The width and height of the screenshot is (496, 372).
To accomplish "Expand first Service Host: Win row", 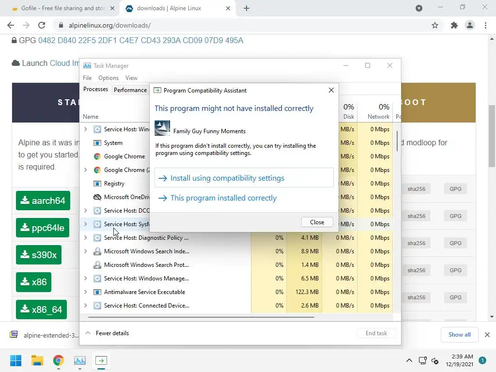I will click(x=85, y=129).
